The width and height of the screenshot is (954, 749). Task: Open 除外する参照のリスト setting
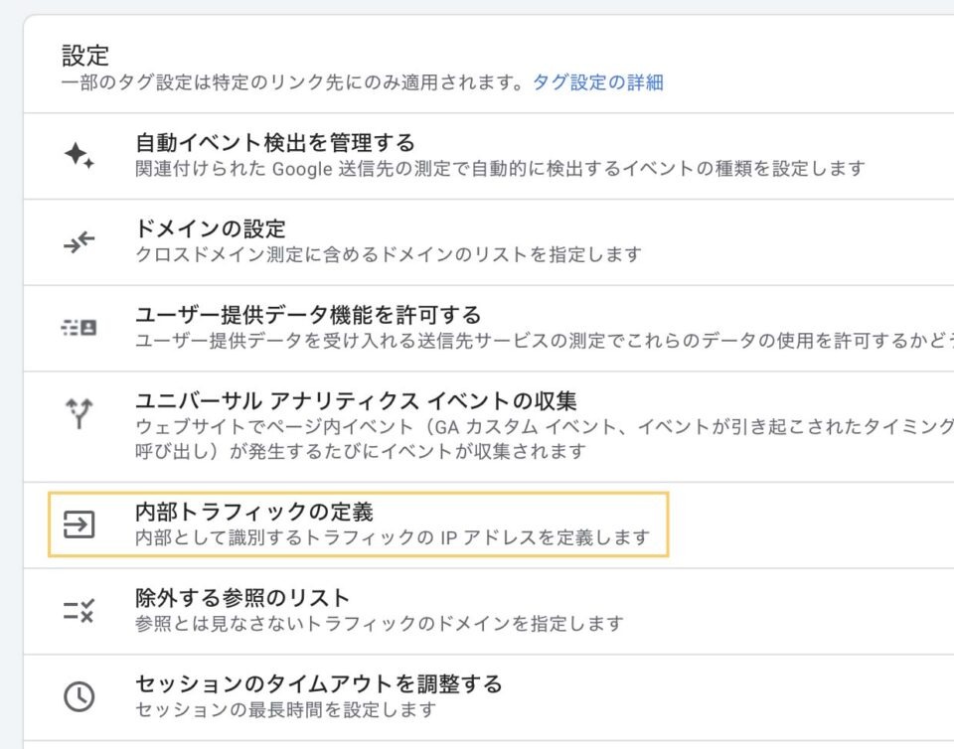point(242,598)
